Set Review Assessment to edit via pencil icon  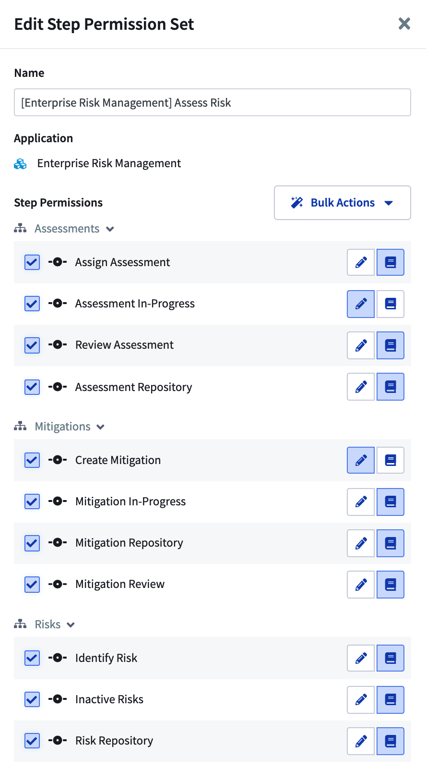pos(361,345)
